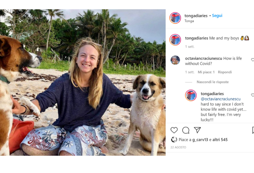Click the g_carv13 liker avatar
Screen dimensions: 254x173
pos(174,140)
